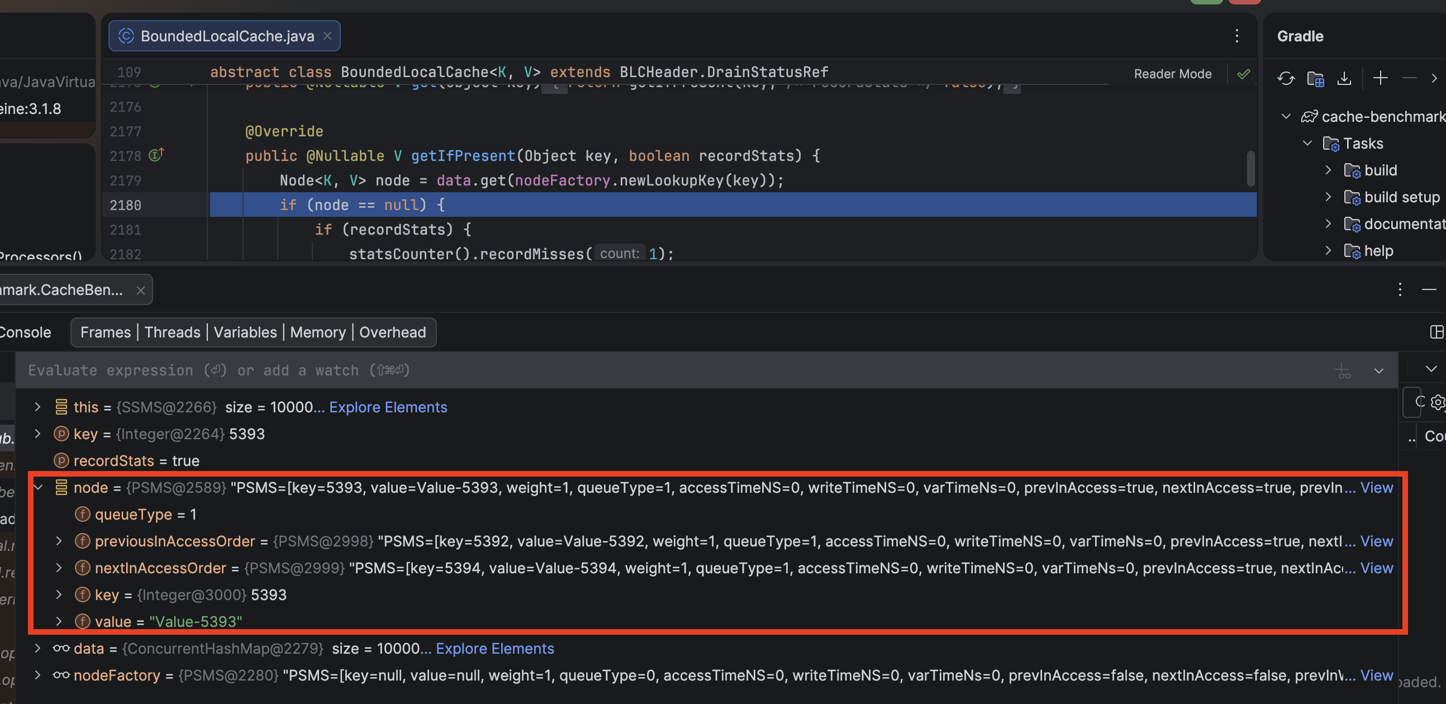Click the link Gradle project folder icon

(1315, 78)
